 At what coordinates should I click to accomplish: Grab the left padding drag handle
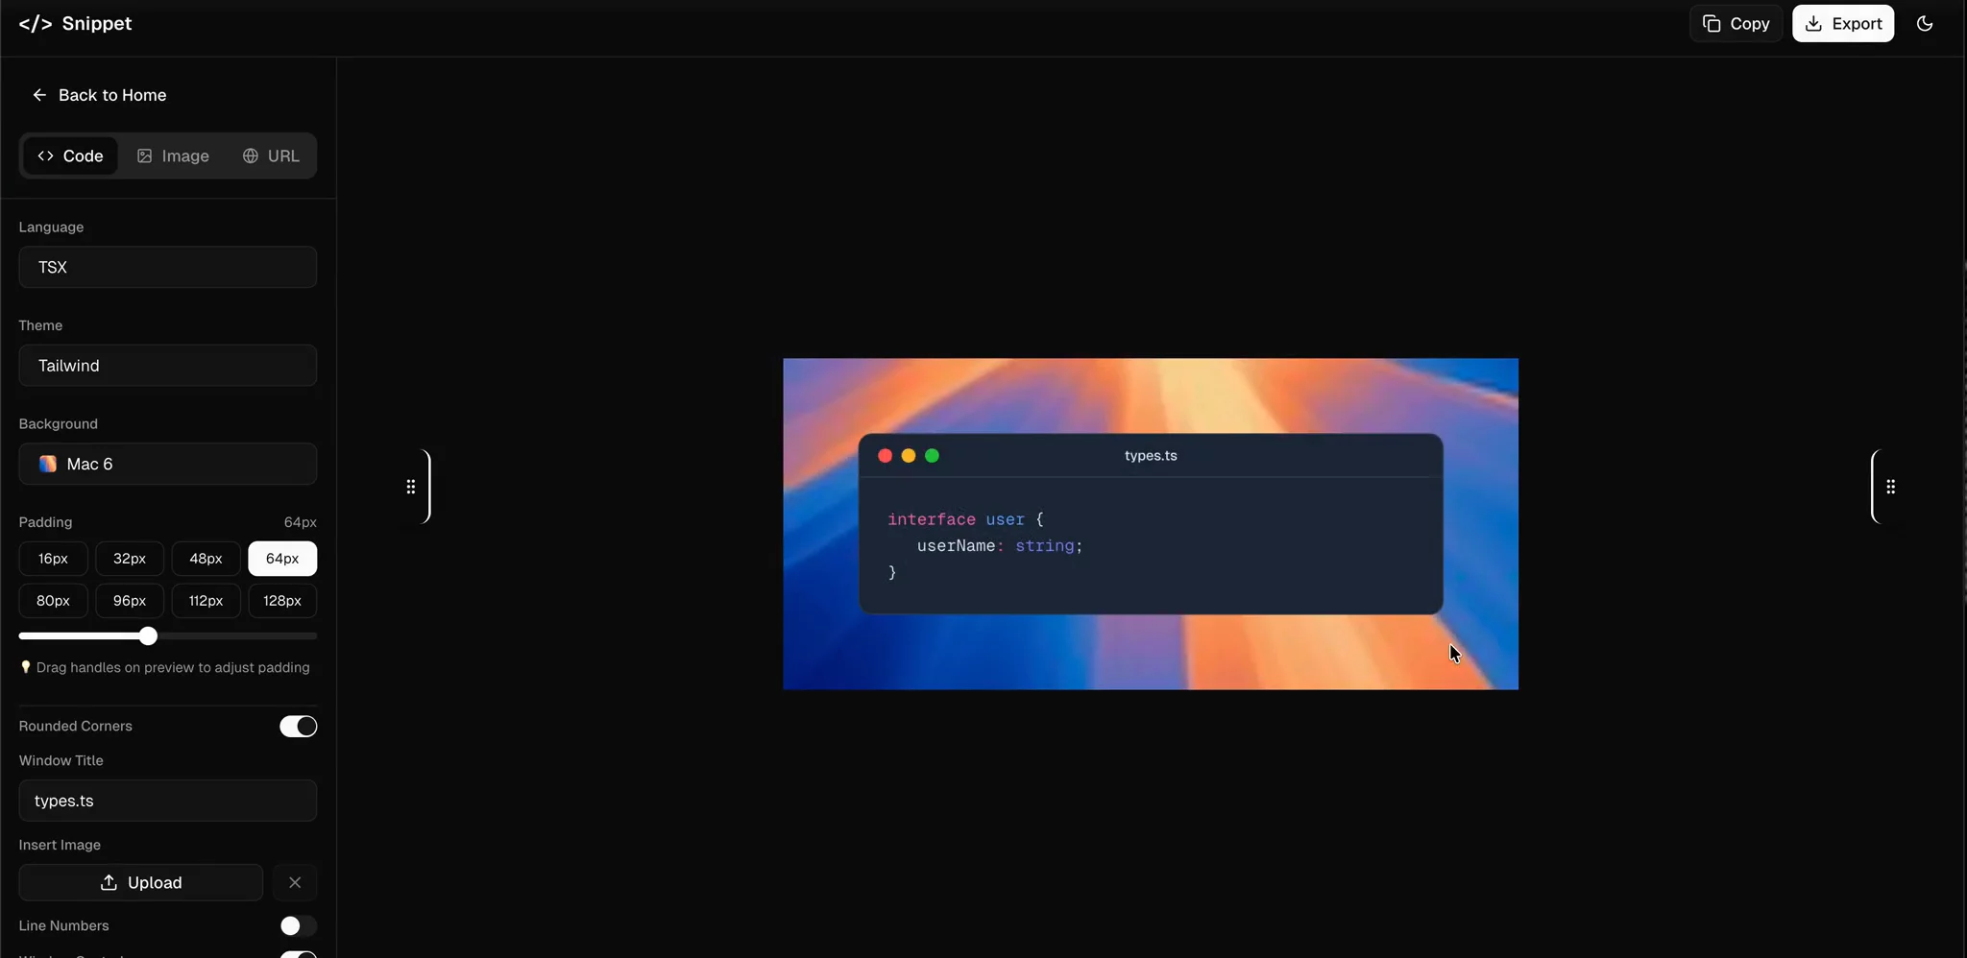pyautogui.click(x=413, y=487)
